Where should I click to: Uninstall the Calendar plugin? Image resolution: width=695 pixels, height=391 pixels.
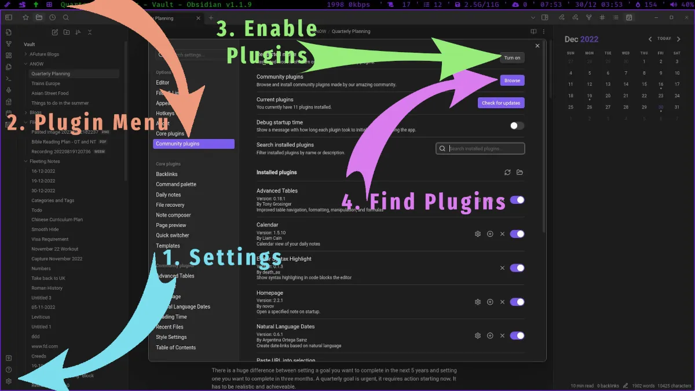click(x=502, y=234)
